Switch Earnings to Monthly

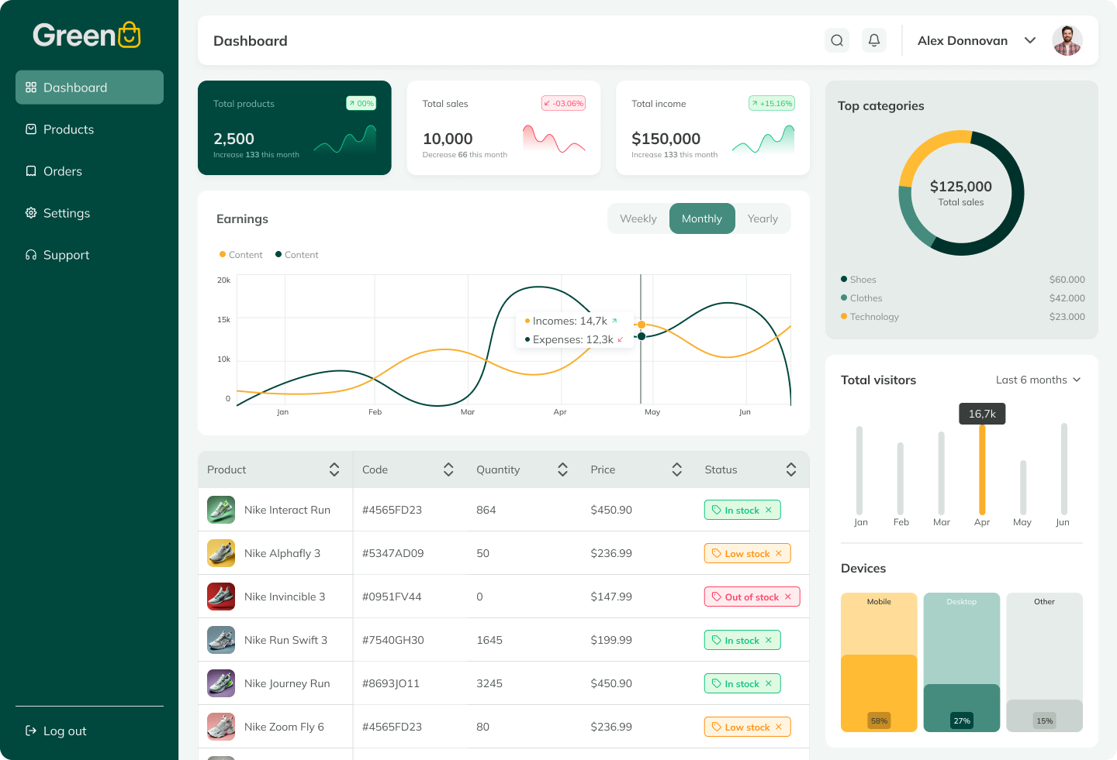point(702,218)
